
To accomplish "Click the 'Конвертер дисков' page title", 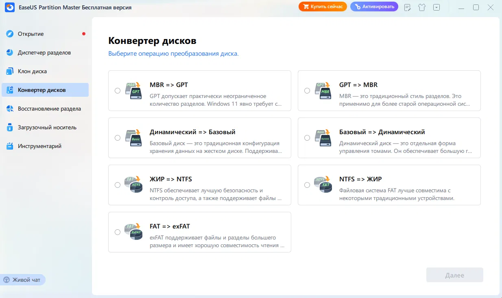I will coord(152,41).
